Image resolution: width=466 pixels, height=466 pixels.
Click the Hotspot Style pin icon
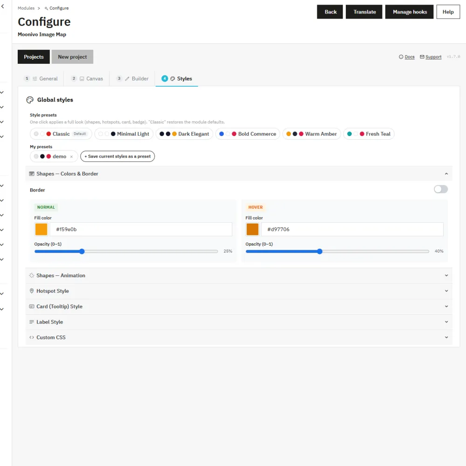click(32, 291)
